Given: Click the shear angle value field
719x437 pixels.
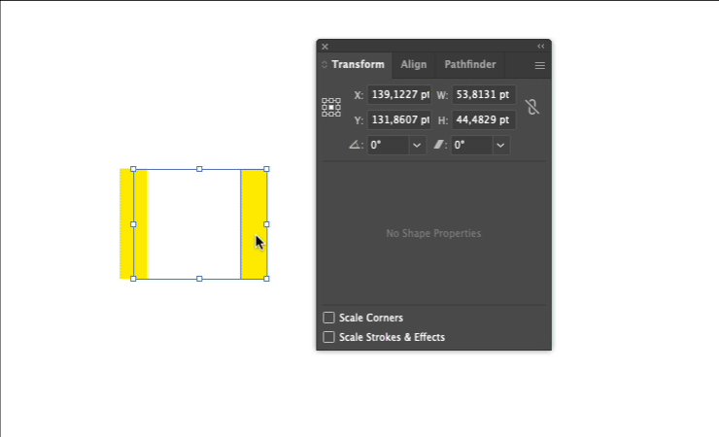Looking at the screenshot, I should (472, 146).
